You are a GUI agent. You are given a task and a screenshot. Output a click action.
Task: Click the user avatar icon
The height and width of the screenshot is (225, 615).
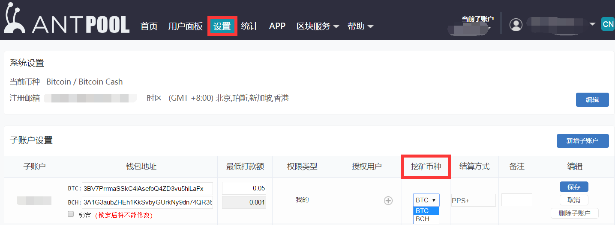tap(516, 25)
